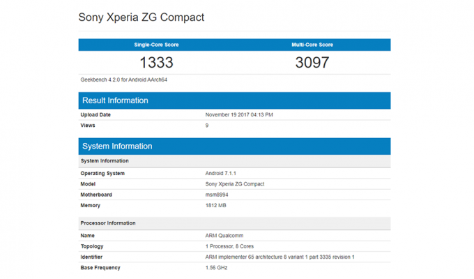Click the Model label

(88, 184)
